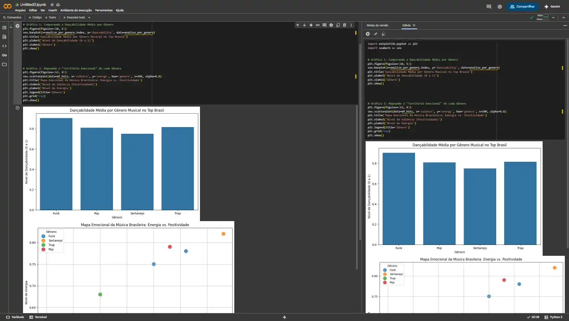
Task: Rename the notebook title Untitled0.ipynb
Action: pyautogui.click(x=33, y=4)
